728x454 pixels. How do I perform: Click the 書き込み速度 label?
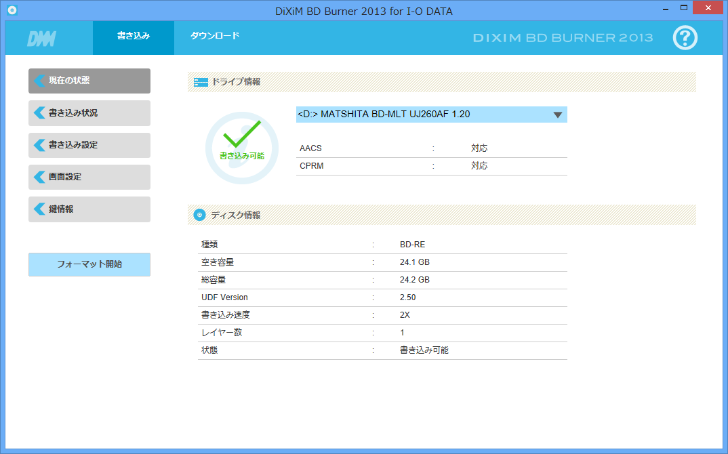[x=225, y=314]
